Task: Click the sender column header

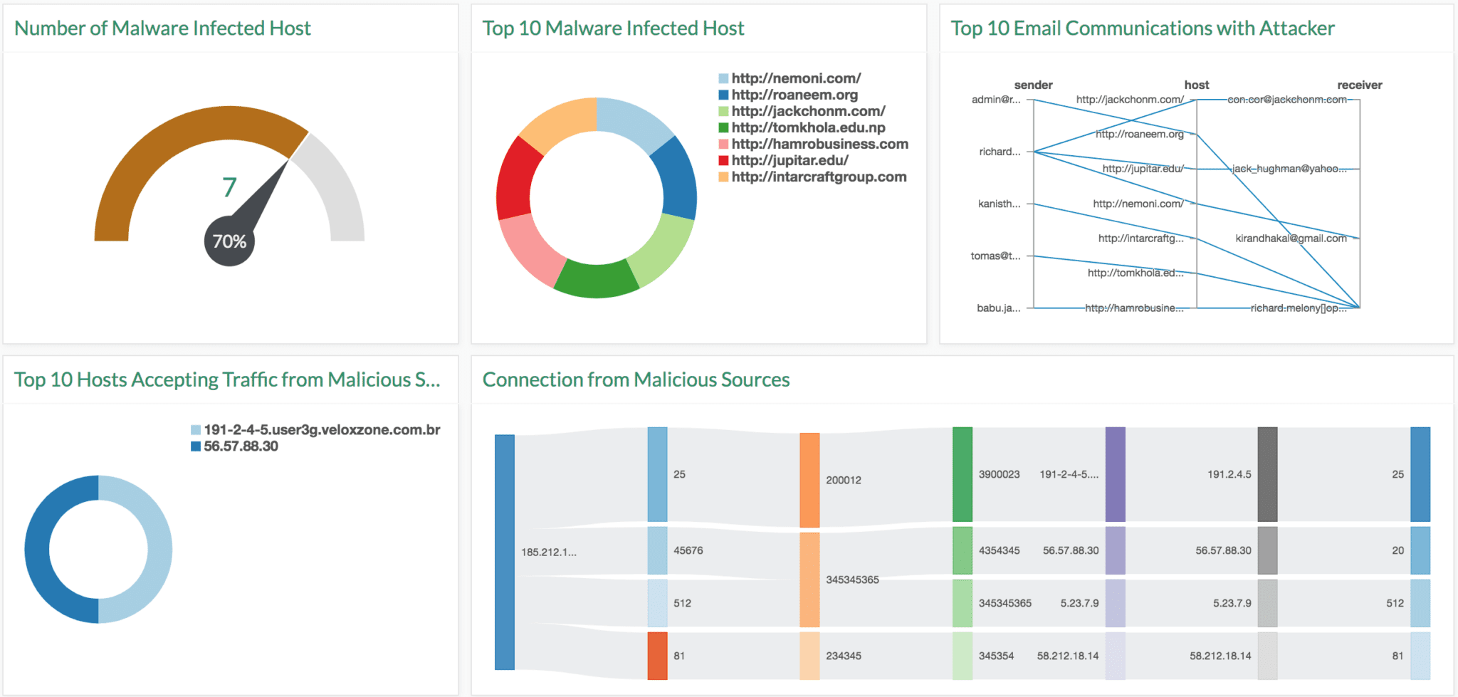Action: coord(1034,85)
